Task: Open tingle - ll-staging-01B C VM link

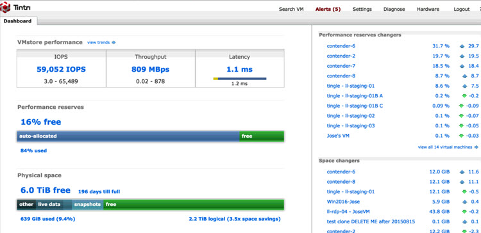Action: (355, 106)
